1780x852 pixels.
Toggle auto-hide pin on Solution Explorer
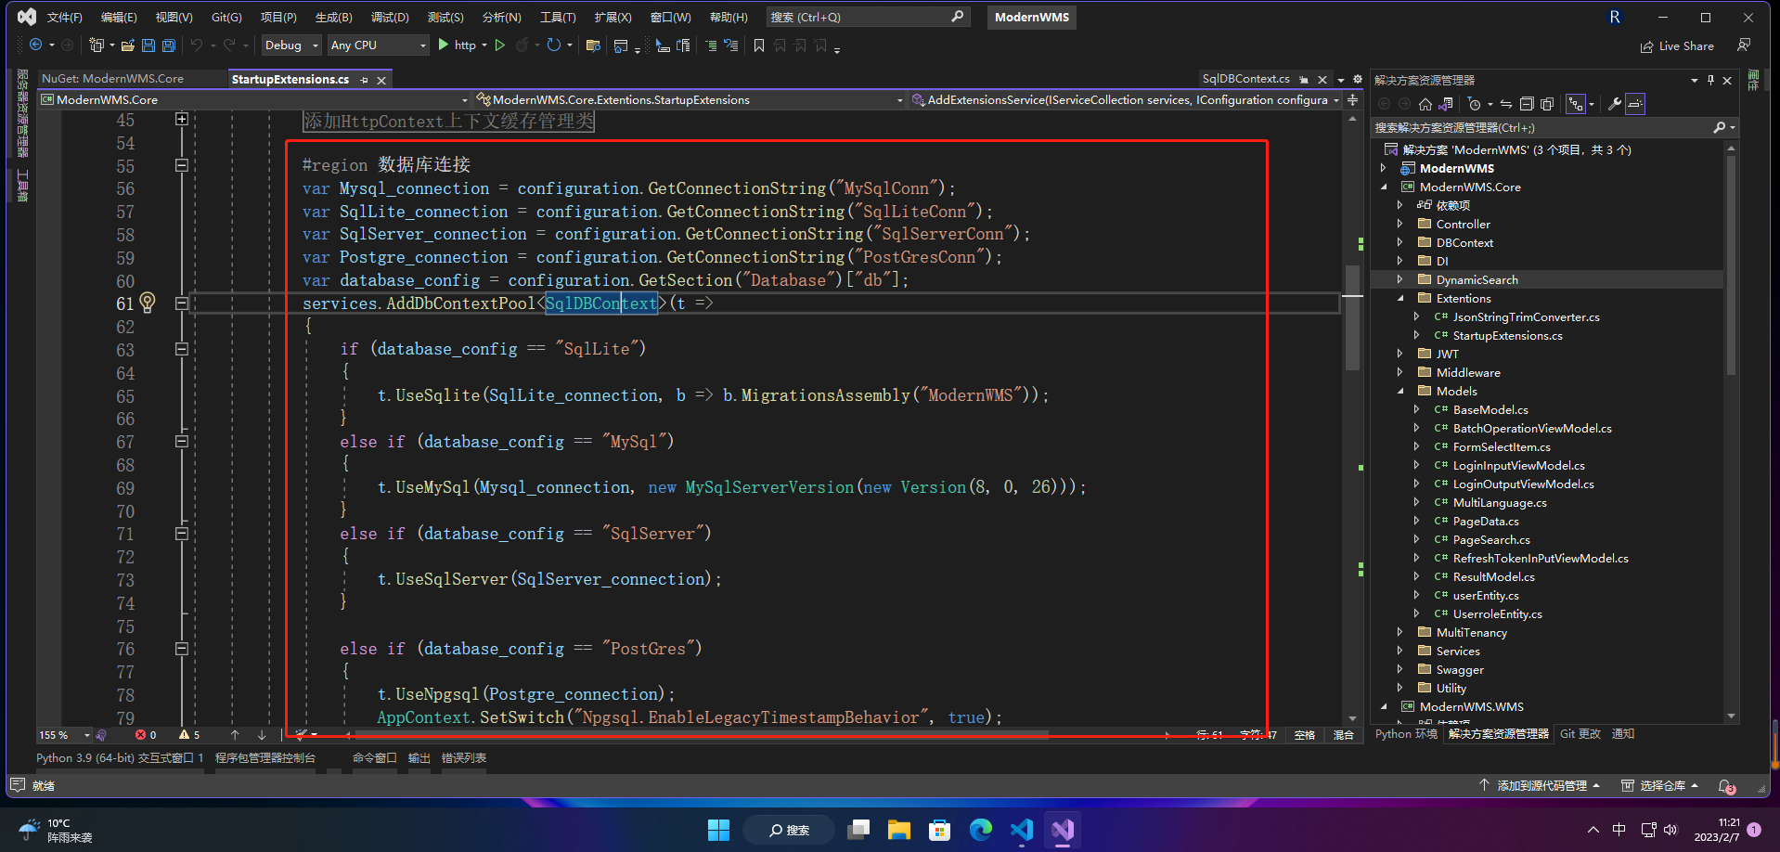(1710, 80)
